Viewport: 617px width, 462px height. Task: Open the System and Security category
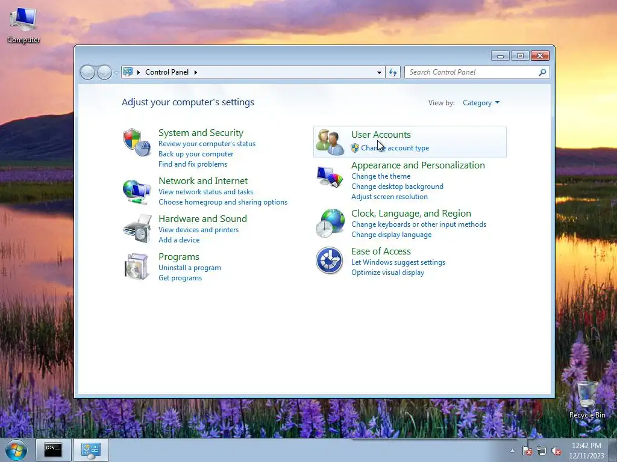click(201, 133)
